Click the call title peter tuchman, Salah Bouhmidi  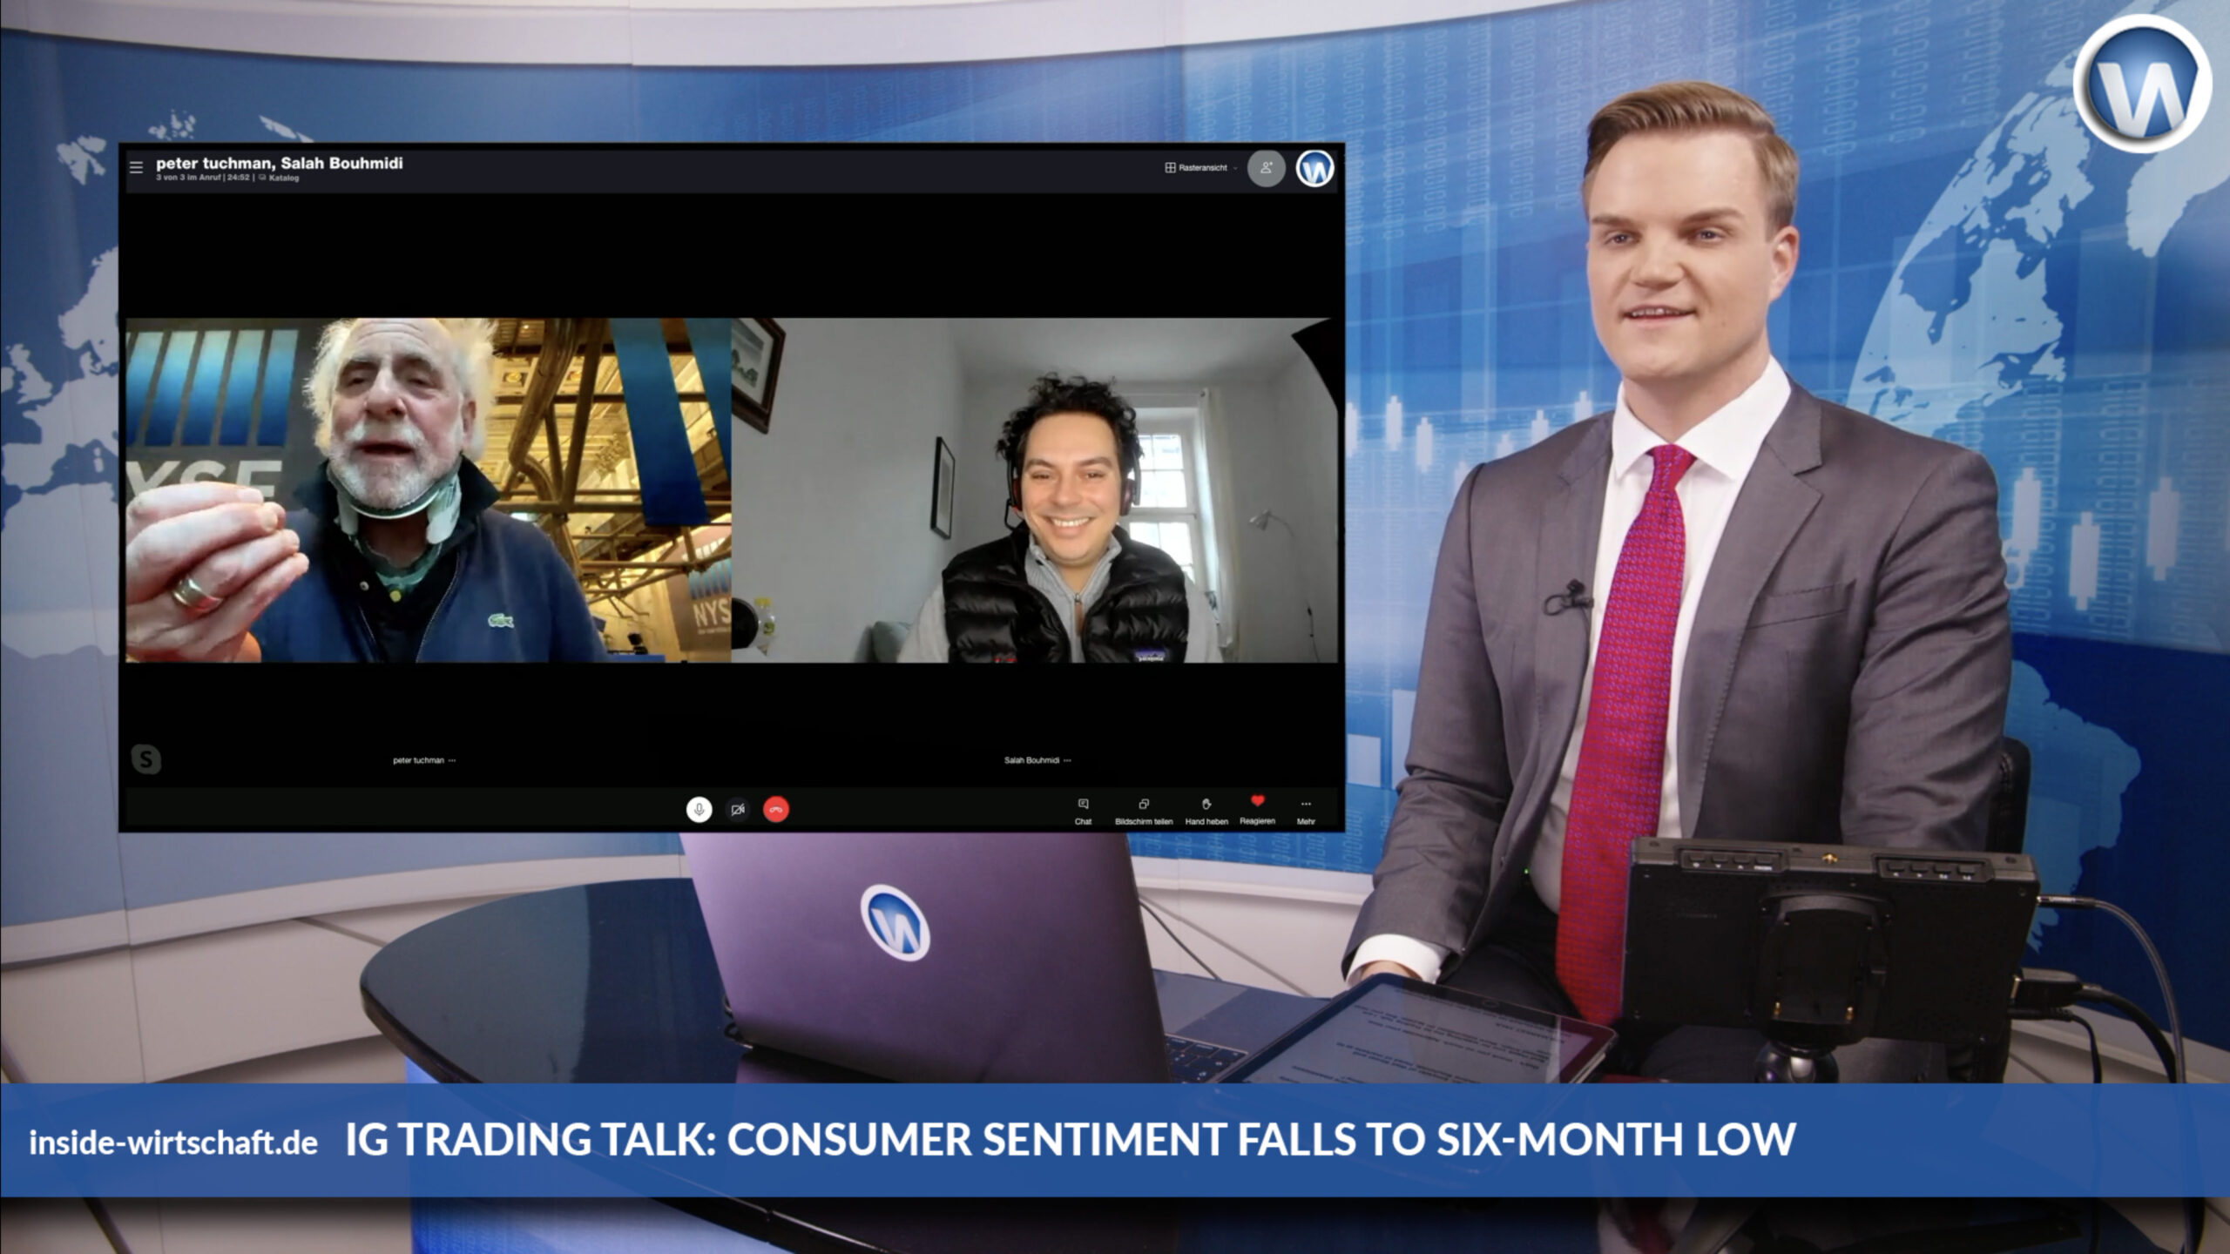[279, 163]
